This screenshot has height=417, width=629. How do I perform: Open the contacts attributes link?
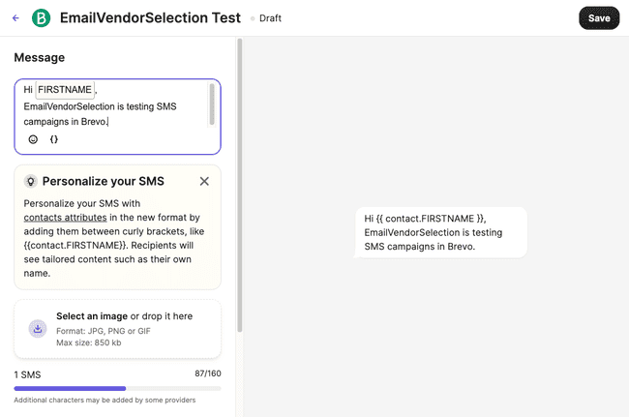(x=65, y=218)
